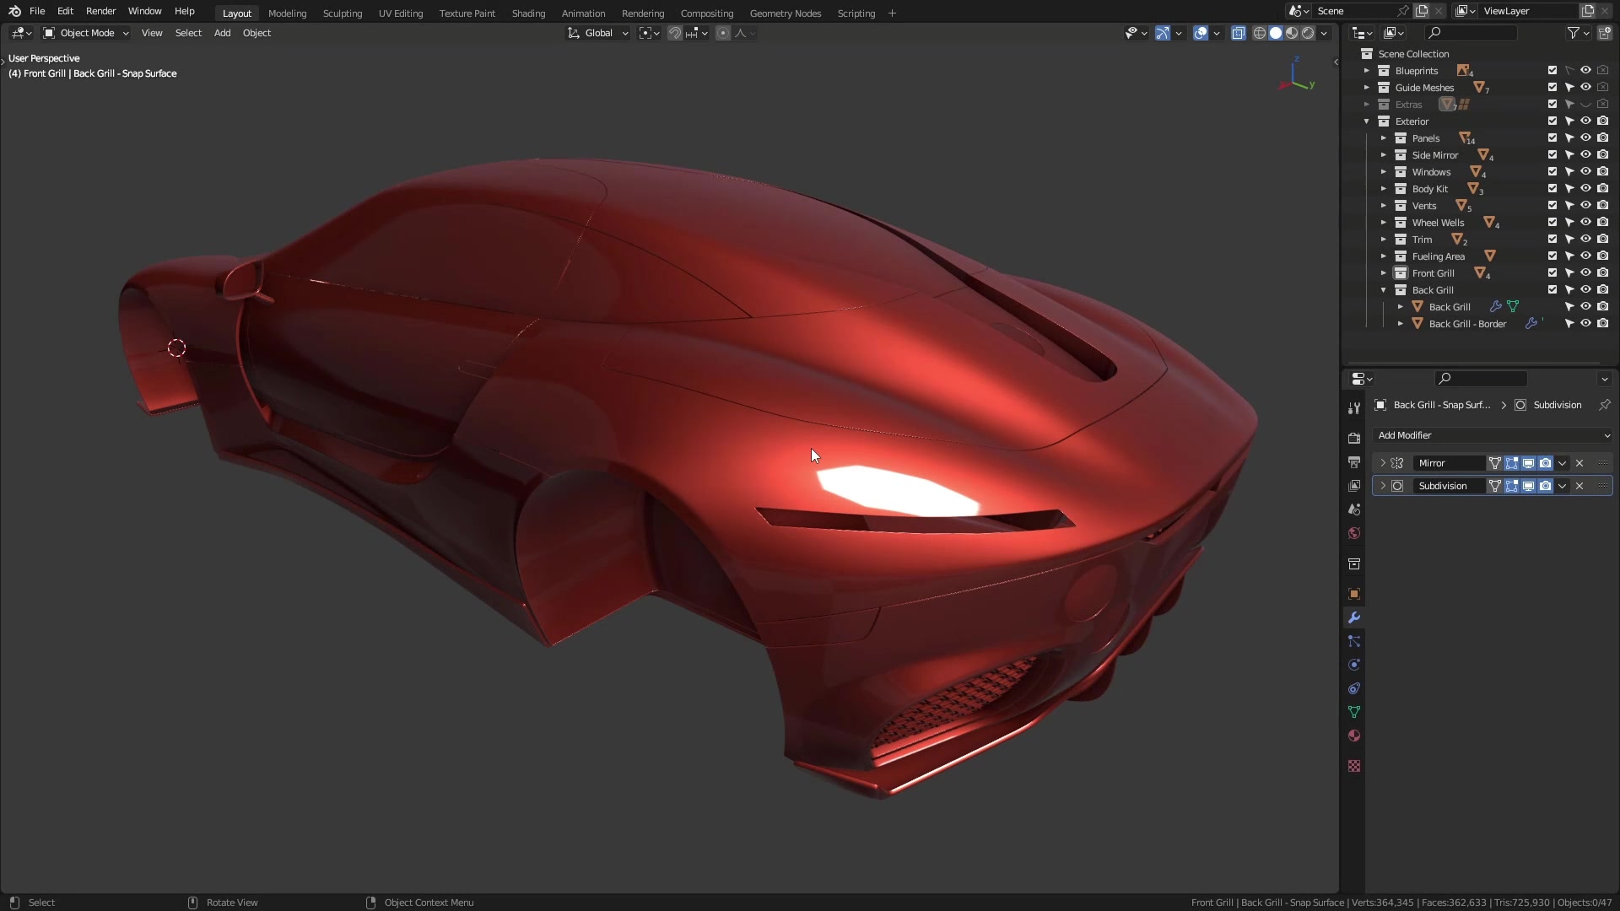Open the Object Mode dropdown
1620x911 pixels.
[x=86, y=33]
